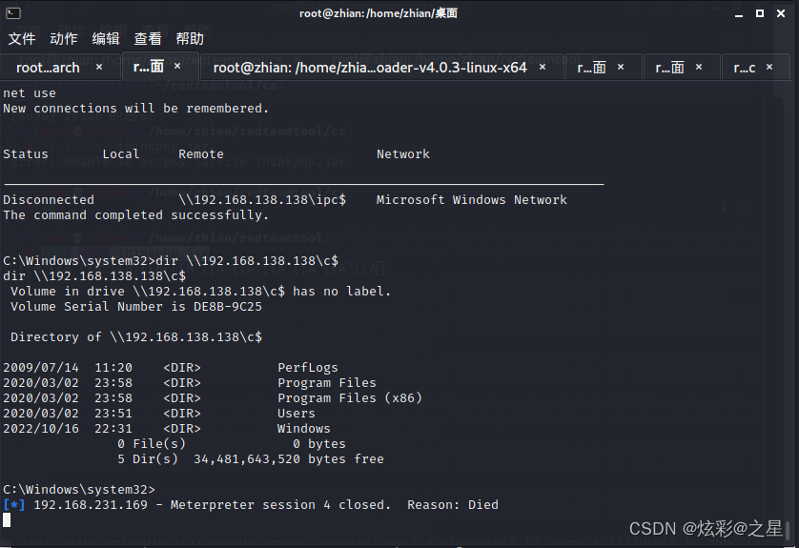Click the 'Status' column header

(26, 153)
